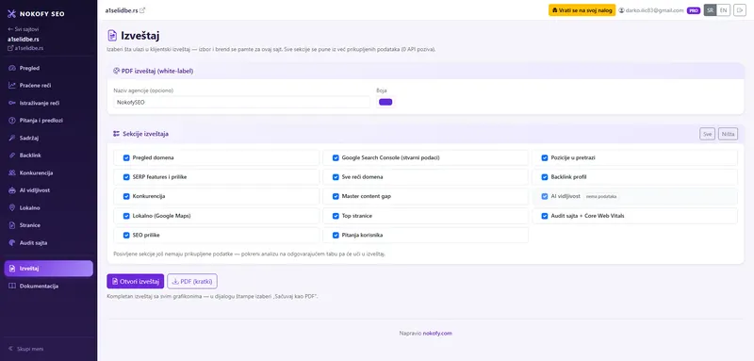Uncheck the Konkurencija section checkbox
754x361 pixels.
(126, 196)
